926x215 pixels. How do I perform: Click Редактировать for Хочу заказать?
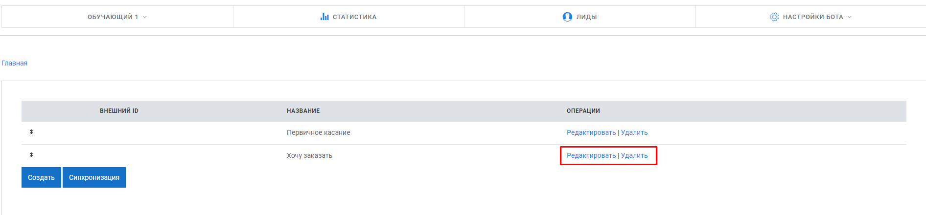tap(591, 155)
